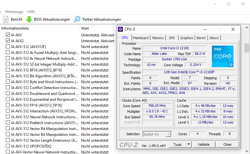
Task: Click the L1 Data value 4 x 48 KBytes
Action: coord(205,106)
